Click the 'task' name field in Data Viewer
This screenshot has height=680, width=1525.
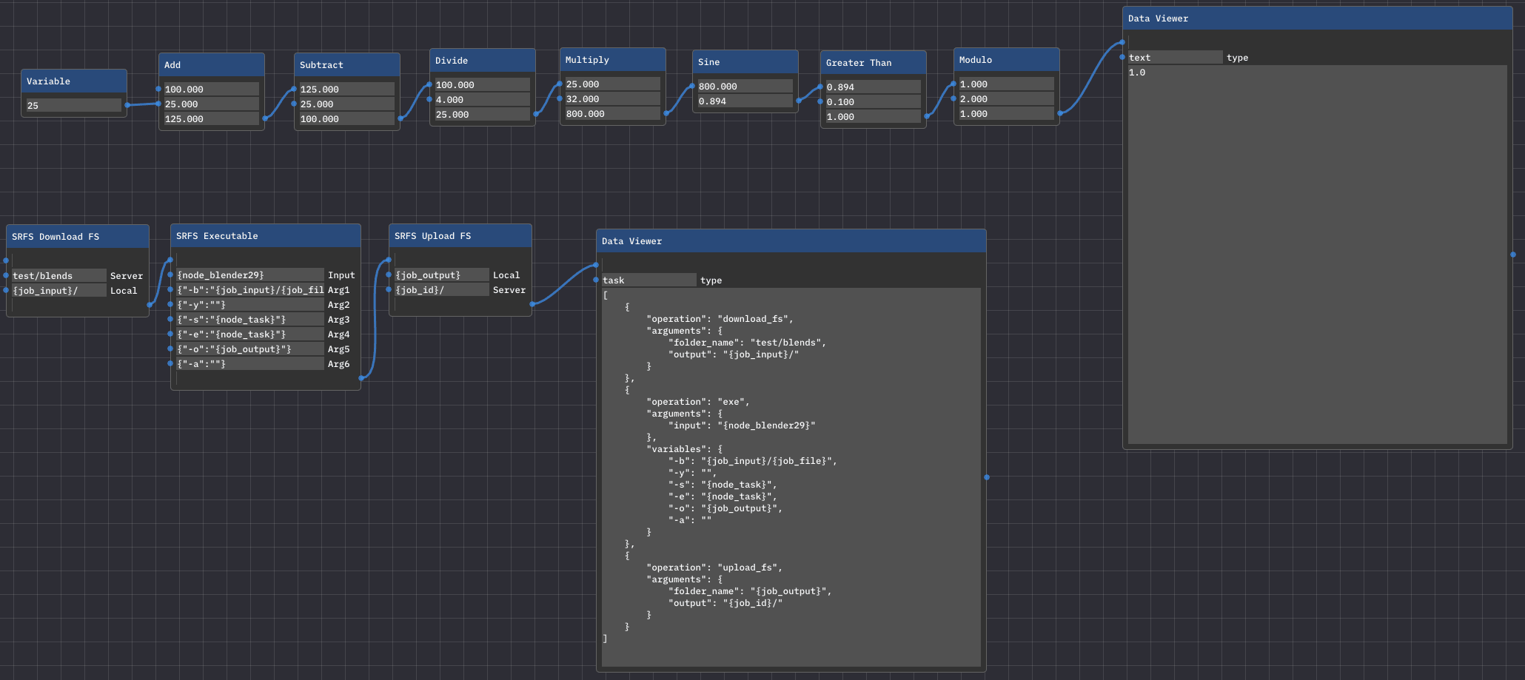pos(648,280)
